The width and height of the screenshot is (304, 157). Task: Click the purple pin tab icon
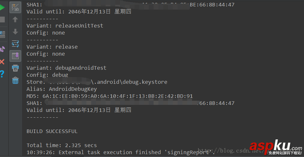(x=3, y=49)
